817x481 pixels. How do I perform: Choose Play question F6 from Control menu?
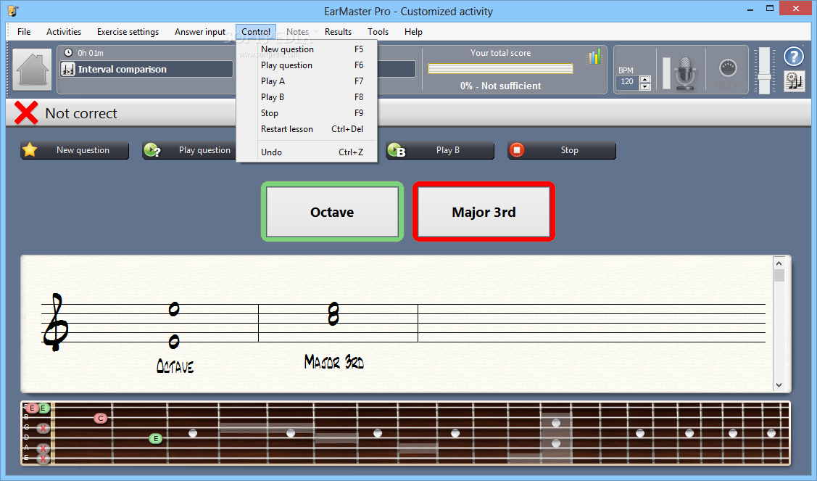307,65
